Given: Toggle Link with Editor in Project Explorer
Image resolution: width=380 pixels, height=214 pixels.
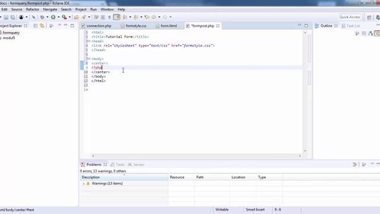Looking at the screenshot, I should pos(42,26).
